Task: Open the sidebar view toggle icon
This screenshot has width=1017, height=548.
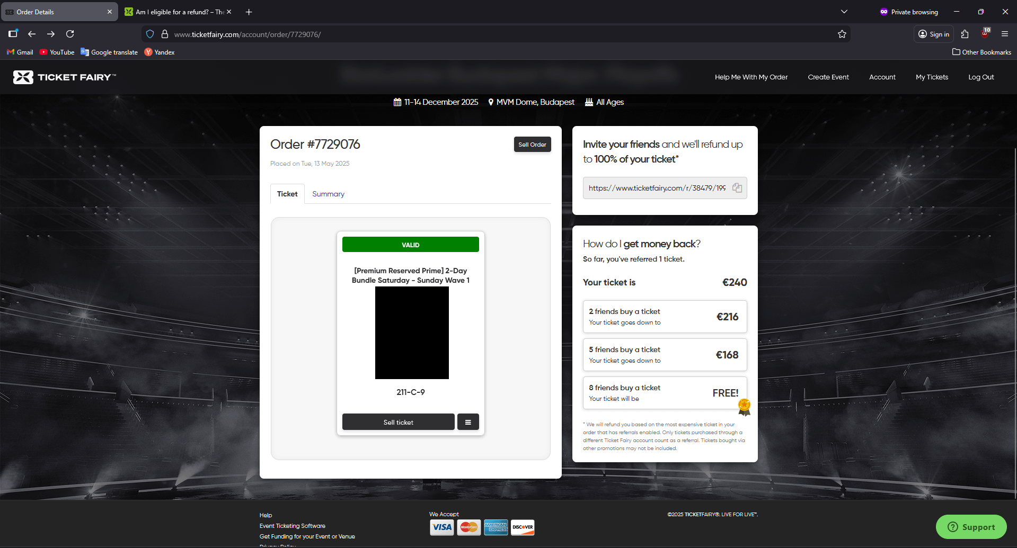Action: (x=13, y=33)
